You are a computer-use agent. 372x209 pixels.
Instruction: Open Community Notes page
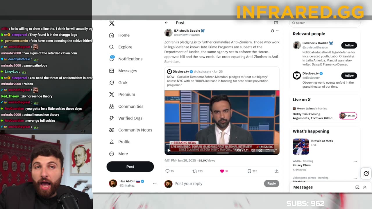pyautogui.click(x=135, y=130)
